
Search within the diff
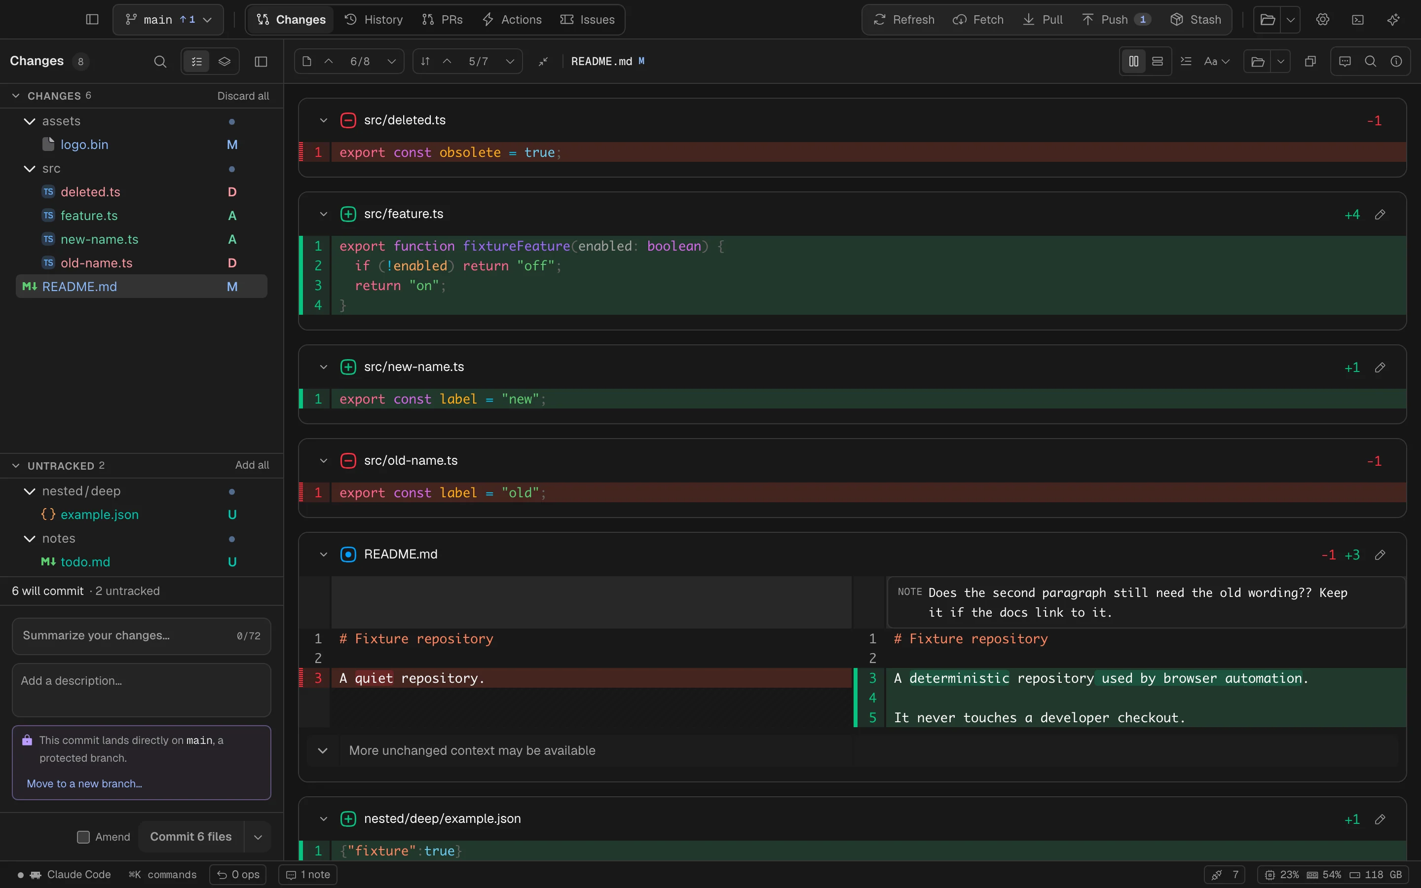click(1371, 61)
